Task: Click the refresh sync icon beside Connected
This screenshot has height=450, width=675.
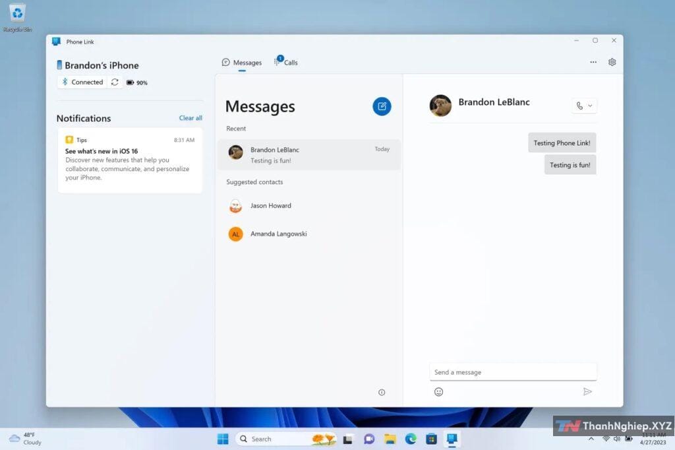Action: click(x=115, y=82)
